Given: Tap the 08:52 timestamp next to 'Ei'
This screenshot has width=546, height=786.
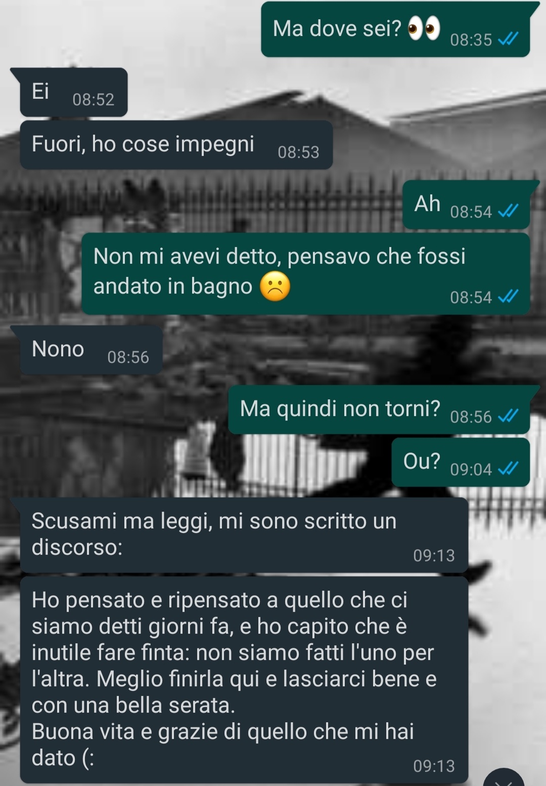Looking at the screenshot, I should coord(94,99).
